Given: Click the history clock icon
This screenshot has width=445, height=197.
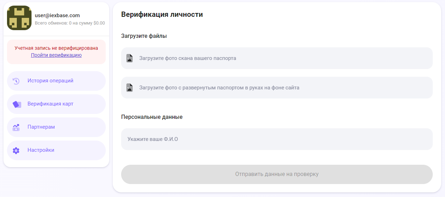Looking at the screenshot, I should point(16,81).
